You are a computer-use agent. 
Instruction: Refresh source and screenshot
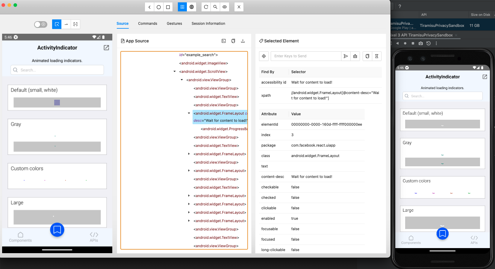coord(206,7)
